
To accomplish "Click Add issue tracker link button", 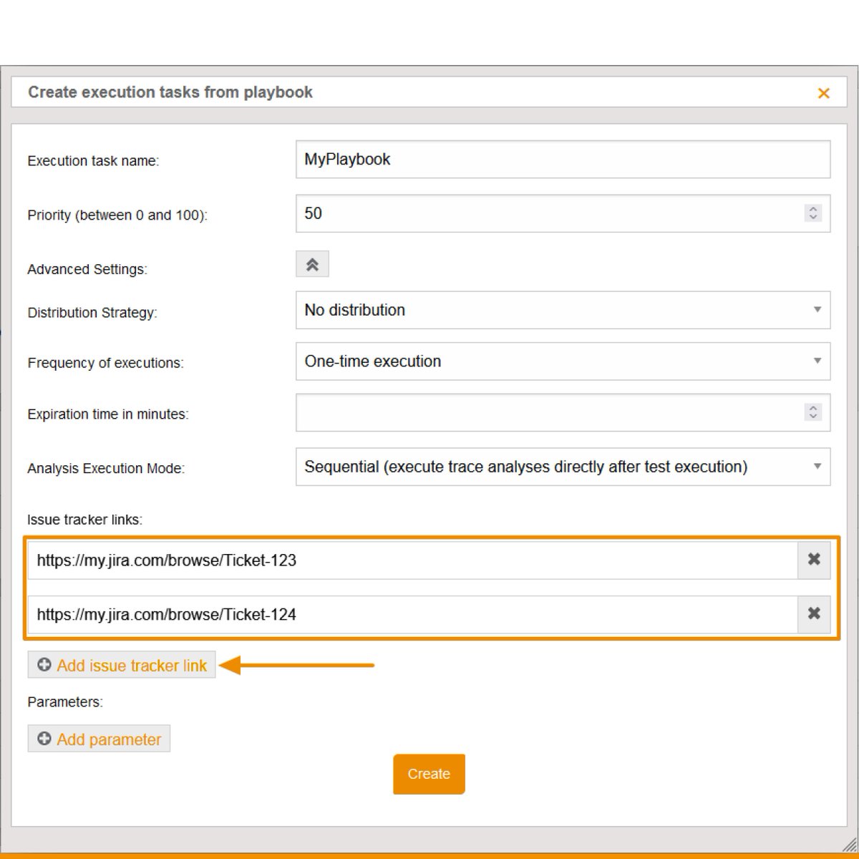I will pyautogui.click(x=122, y=665).
